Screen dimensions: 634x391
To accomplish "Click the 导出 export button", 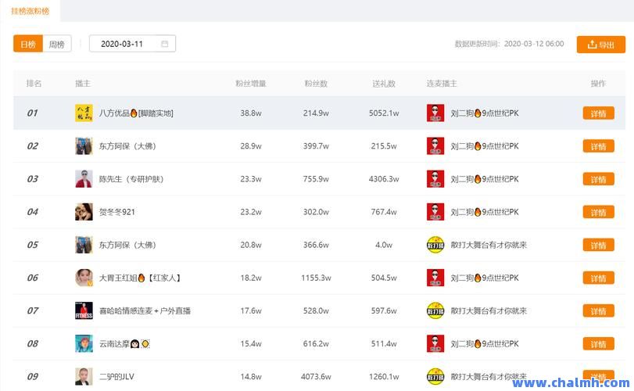I will tap(600, 45).
